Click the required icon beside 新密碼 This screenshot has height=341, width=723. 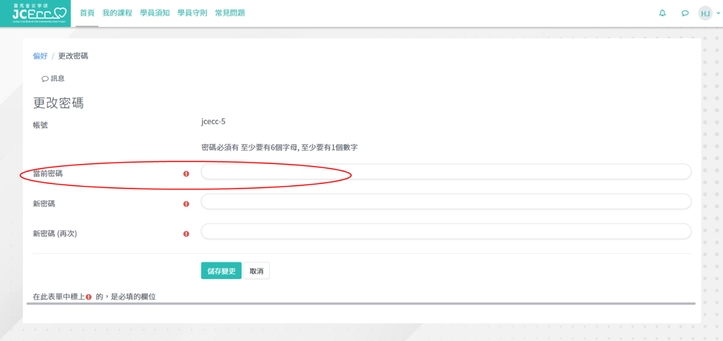click(186, 204)
